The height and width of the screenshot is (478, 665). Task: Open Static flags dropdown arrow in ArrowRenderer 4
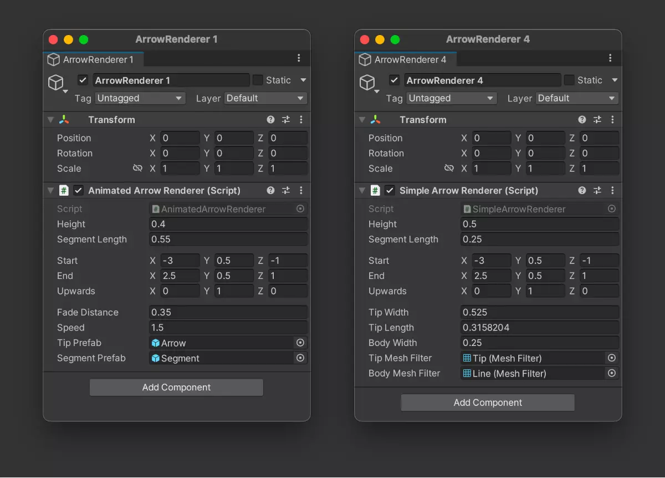pos(615,80)
